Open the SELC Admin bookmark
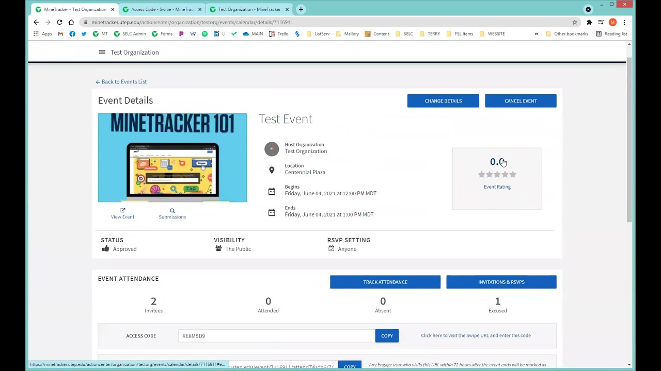The width and height of the screenshot is (661, 371). point(130,34)
